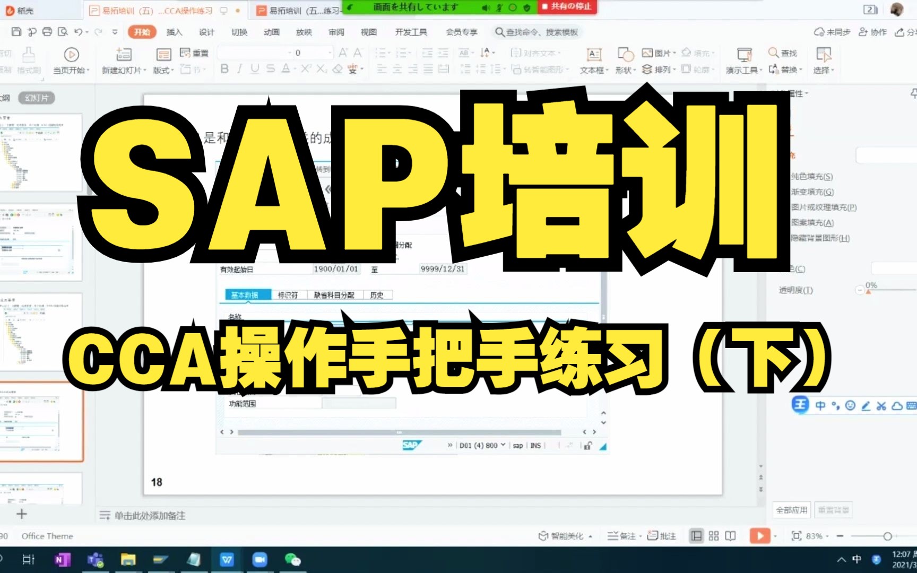Image resolution: width=917 pixels, height=573 pixels.
Task: Increase font size with larger A icon
Action: (343, 53)
